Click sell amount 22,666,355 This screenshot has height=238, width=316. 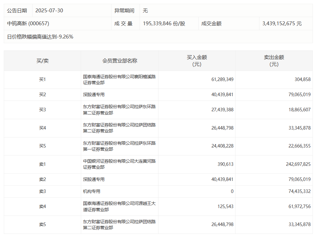coord(300,146)
